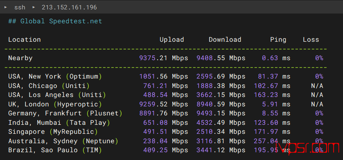Select Frankfurt ping 8.55 ms
The height and width of the screenshot is (160, 343).
(x=276, y=113)
